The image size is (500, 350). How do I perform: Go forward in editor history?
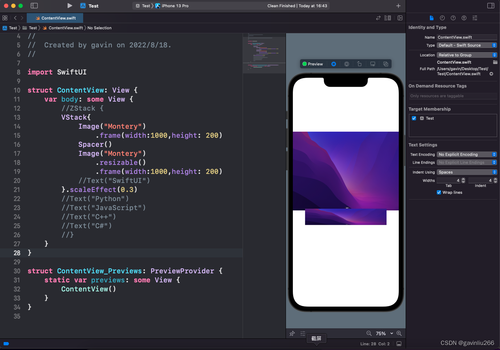pos(22,18)
